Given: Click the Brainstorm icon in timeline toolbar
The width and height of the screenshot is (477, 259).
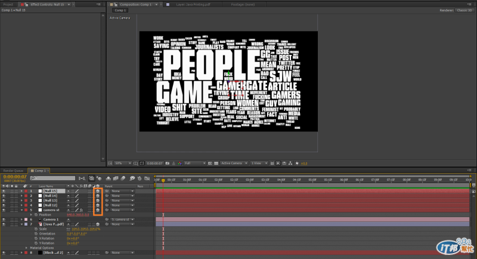Looking at the screenshot, I should (x=132, y=178).
